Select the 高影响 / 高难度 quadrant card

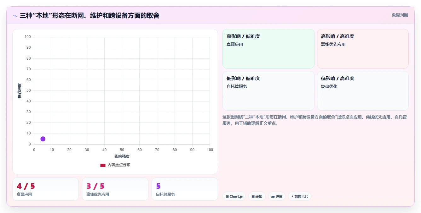pyautogui.click(x=363, y=49)
